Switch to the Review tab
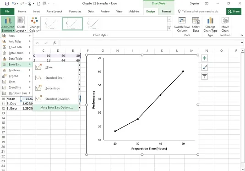Screen dimensions: 245x171 pos(105,11)
